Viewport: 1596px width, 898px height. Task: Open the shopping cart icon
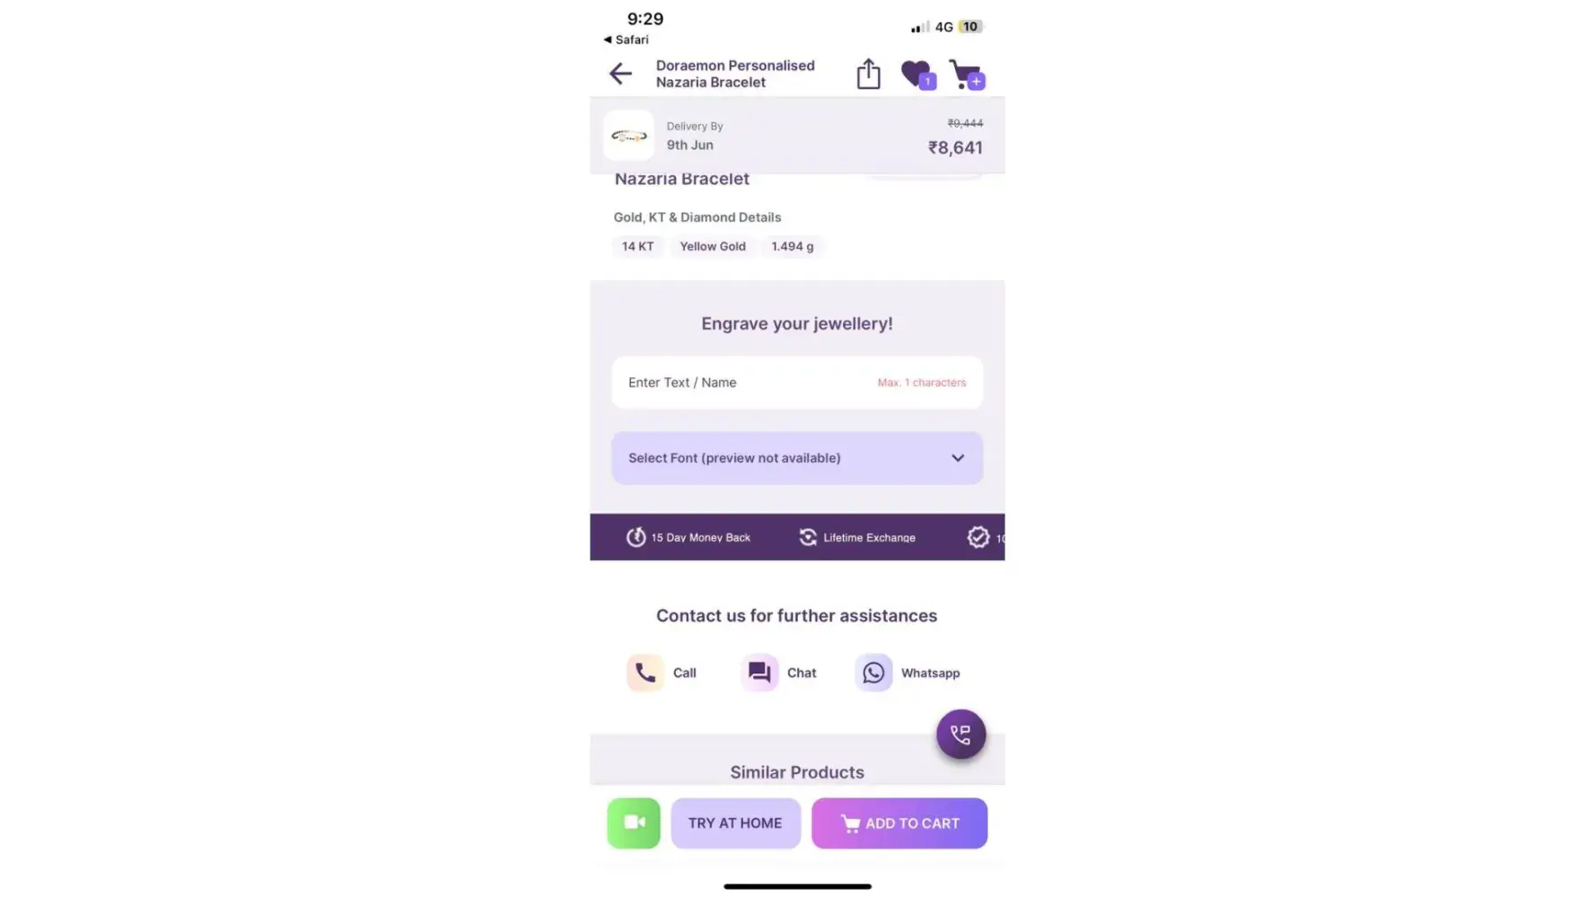[967, 75]
